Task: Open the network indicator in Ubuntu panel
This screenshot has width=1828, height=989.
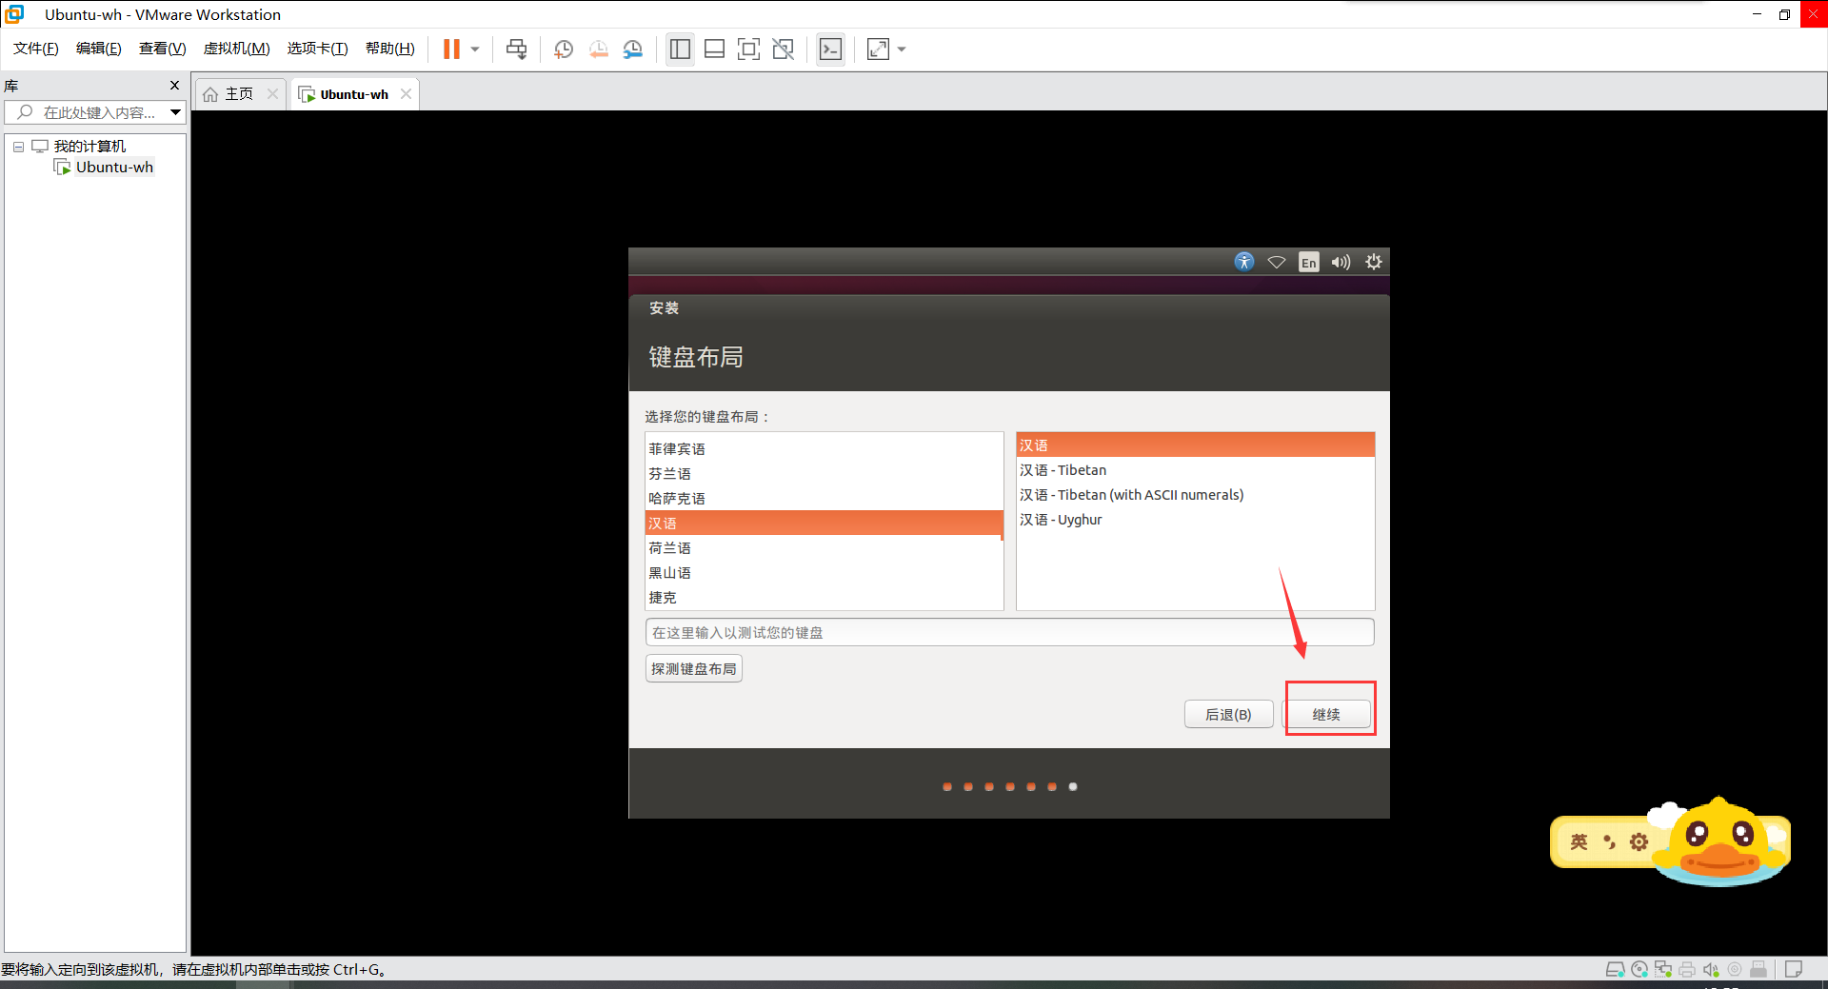Action: pyautogui.click(x=1277, y=262)
